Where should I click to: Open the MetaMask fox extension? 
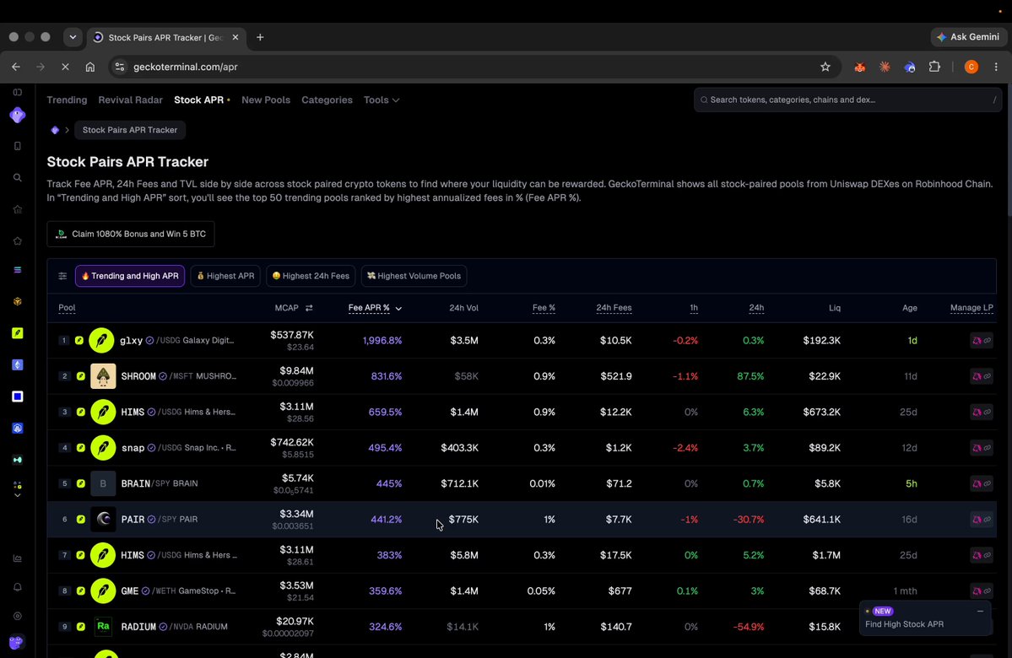click(x=859, y=67)
